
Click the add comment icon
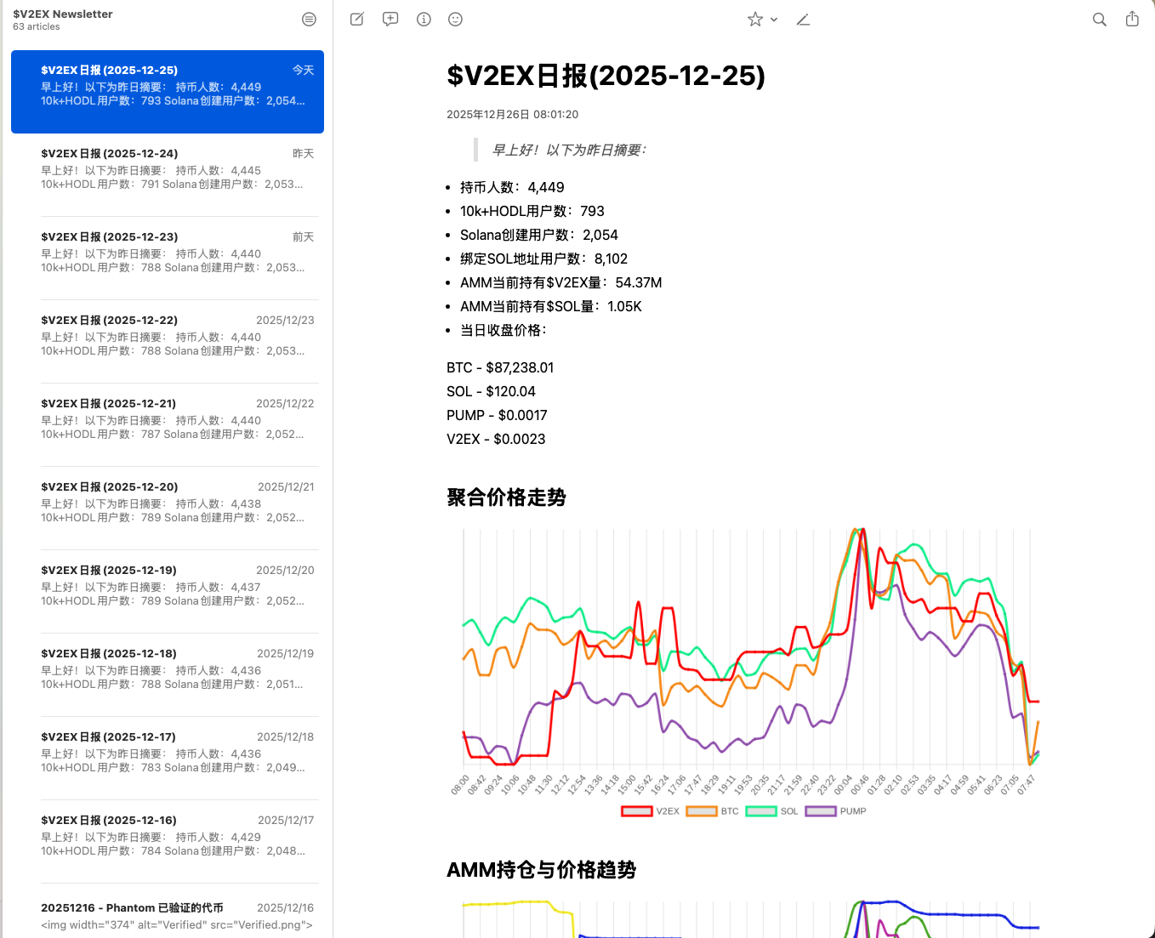pos(390,19)
